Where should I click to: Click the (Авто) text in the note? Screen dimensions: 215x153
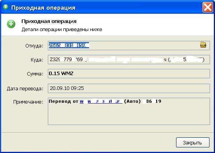(132, 101)
